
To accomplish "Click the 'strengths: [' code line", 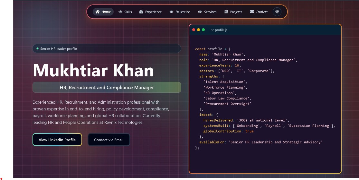I will (212, 76).
